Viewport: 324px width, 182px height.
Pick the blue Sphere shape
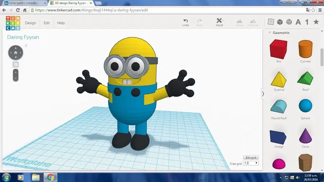305,106
